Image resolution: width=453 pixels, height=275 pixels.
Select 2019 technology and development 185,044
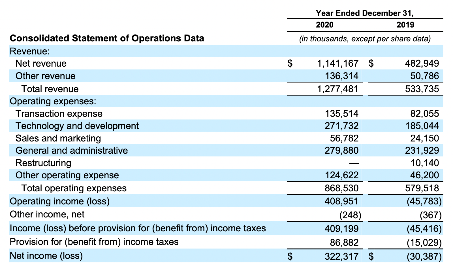(x=422, y=126)
